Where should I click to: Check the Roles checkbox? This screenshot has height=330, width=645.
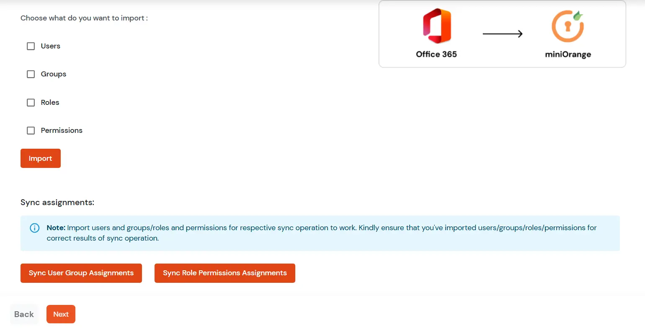(x=31, y=102)
